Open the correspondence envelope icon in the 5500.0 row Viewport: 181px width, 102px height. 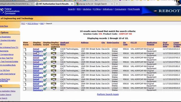click(53, 84)
